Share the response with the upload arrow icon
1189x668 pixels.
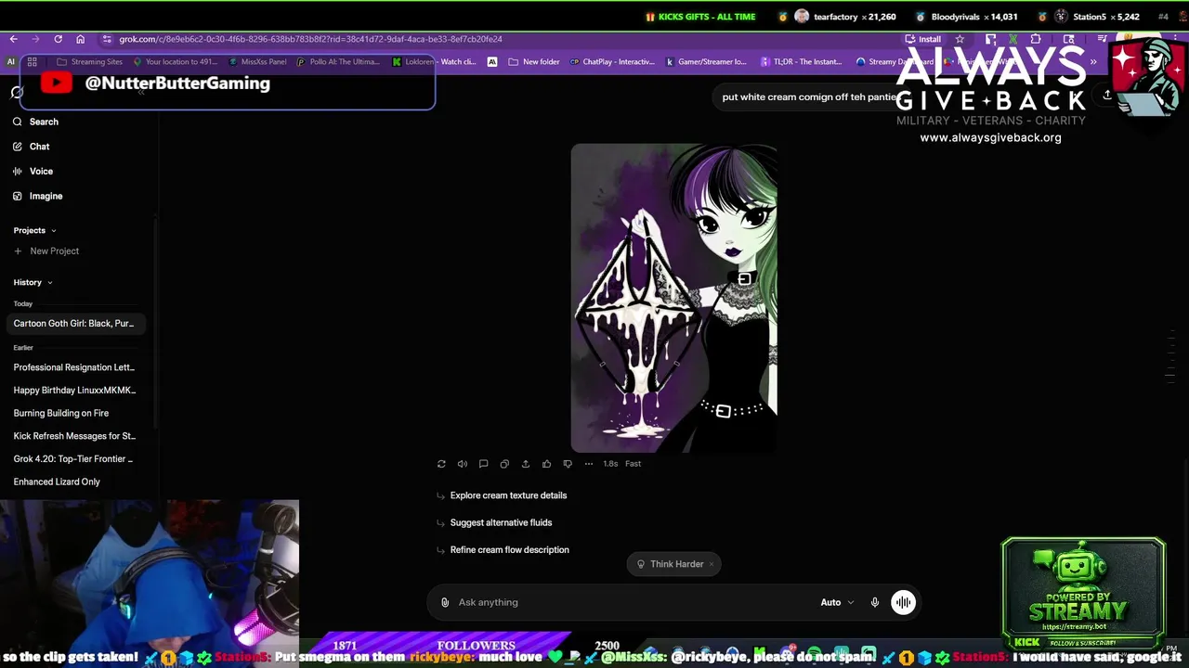pyautogui.click(x=526, y=464)
